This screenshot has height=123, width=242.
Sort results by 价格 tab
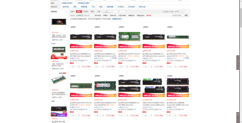coord(99,12)
